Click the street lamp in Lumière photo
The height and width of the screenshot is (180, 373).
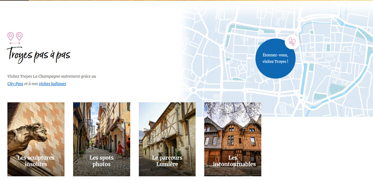coord(177,107)
